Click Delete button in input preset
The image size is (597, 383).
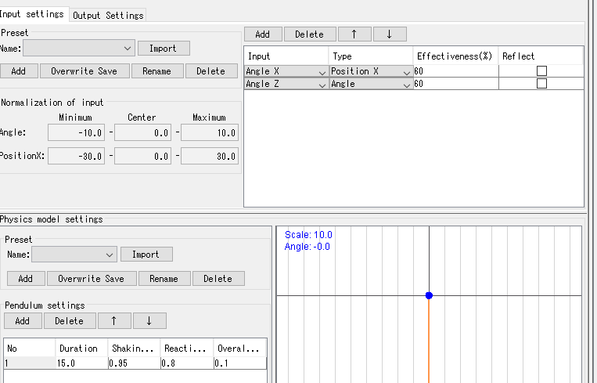211,71
